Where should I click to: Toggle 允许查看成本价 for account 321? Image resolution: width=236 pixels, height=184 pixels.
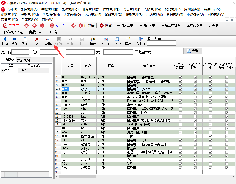[180, 124]
